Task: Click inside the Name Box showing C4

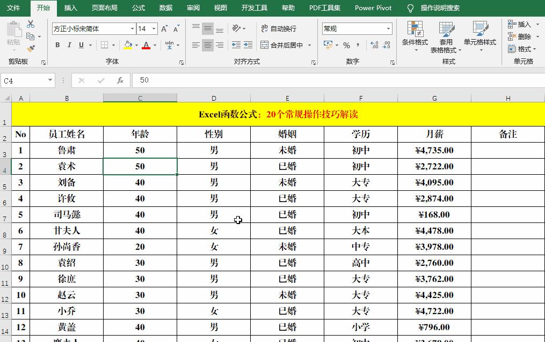Action: [24, 79]
